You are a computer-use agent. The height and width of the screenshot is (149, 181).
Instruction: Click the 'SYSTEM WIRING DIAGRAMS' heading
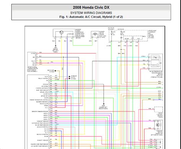click(91, 13)
